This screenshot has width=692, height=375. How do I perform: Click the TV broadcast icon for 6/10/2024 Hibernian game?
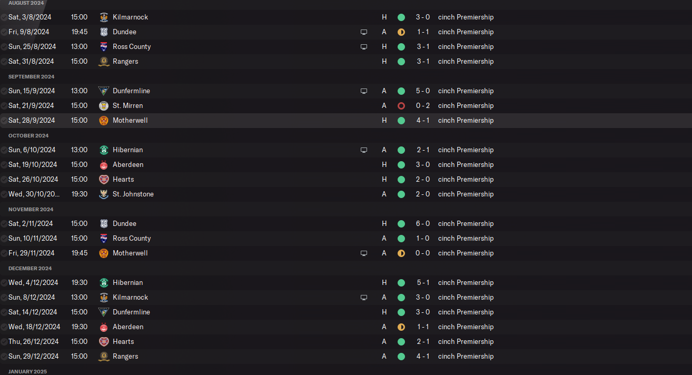point(363,150)
